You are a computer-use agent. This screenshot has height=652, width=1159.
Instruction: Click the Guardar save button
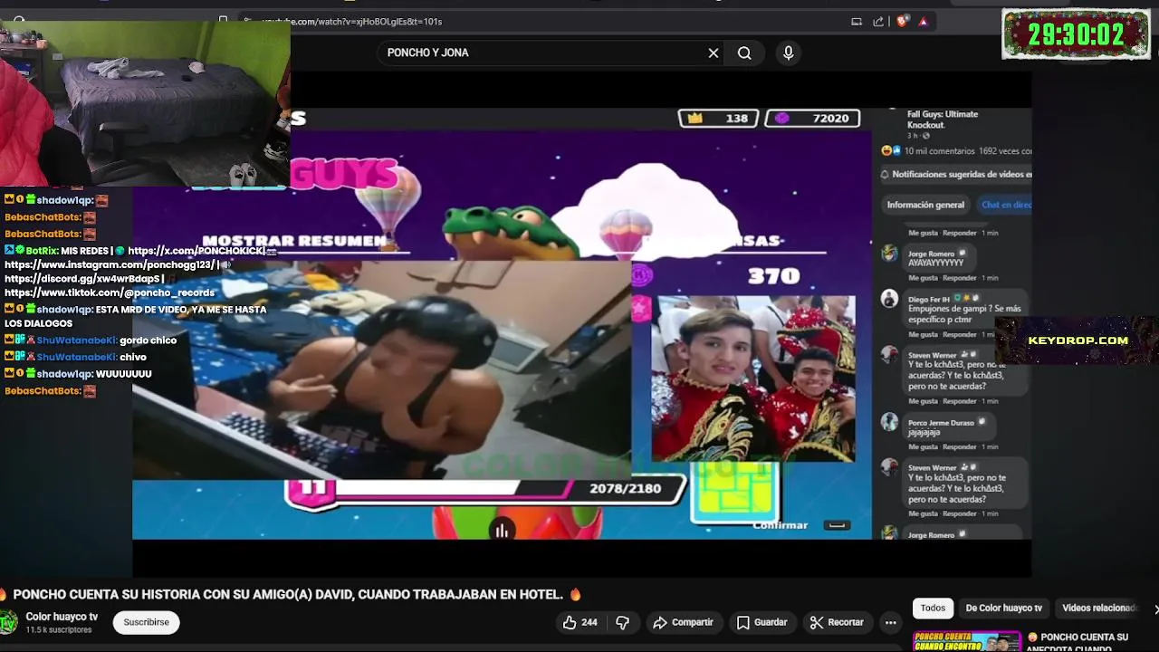tap(761, 622)
